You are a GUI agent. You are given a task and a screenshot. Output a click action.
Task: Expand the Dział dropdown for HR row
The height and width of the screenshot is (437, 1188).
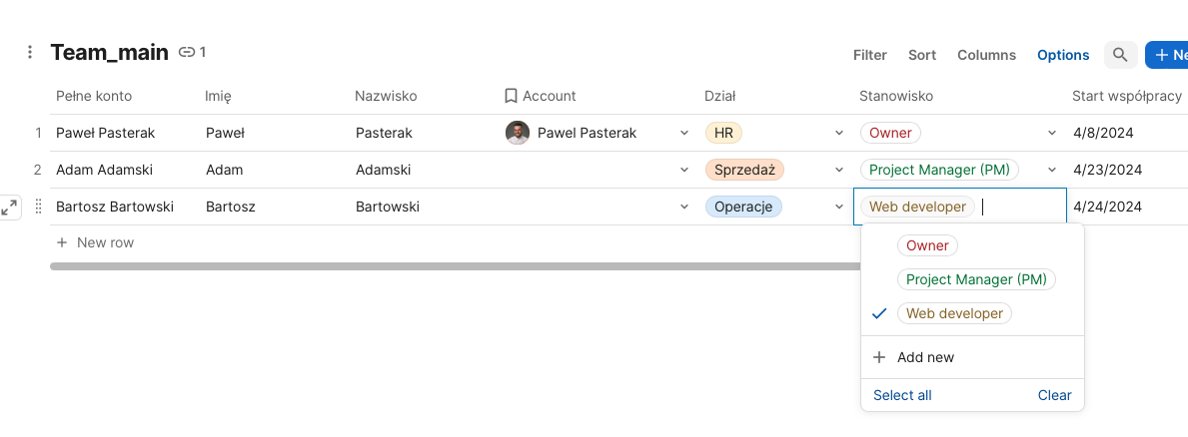point(839,133)
